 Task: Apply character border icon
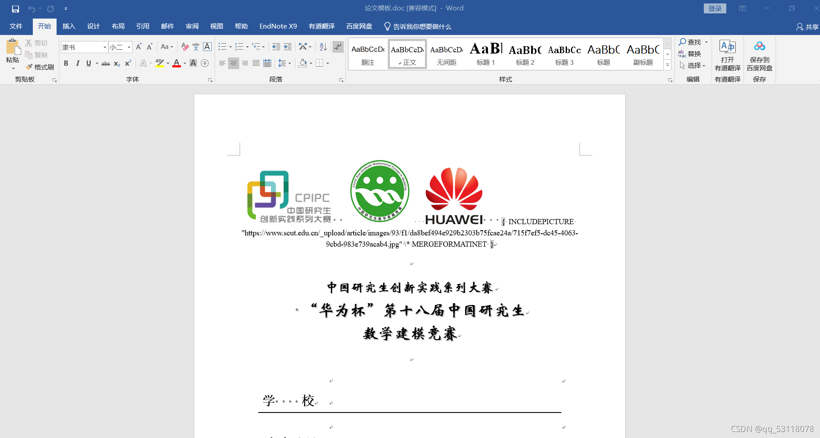coord(207,47)
